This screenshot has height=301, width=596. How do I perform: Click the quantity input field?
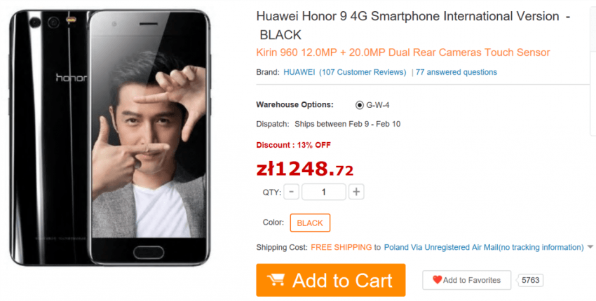point(324,192)
